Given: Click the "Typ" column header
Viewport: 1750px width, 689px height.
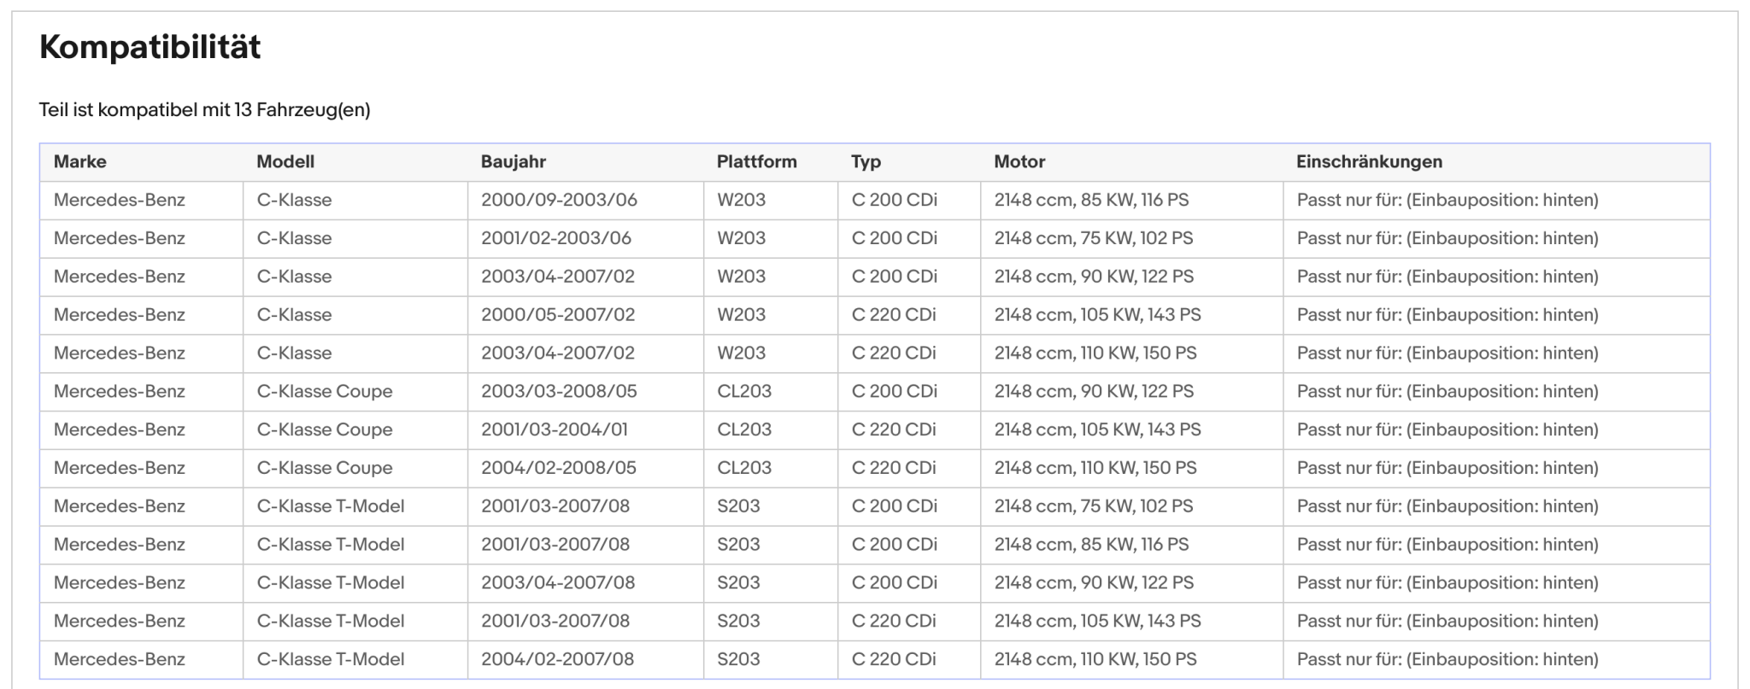Looking at the screenshot, I should pyautogui.click(x=866, y=161).
